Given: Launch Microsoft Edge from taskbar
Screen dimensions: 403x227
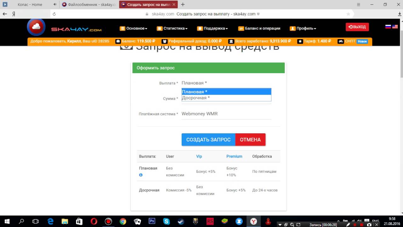Looking at the screenshot, I should 50,221.
